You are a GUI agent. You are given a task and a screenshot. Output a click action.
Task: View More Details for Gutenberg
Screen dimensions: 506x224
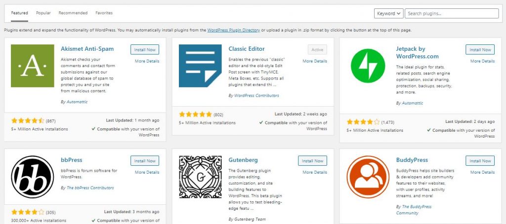coord(315,172)
